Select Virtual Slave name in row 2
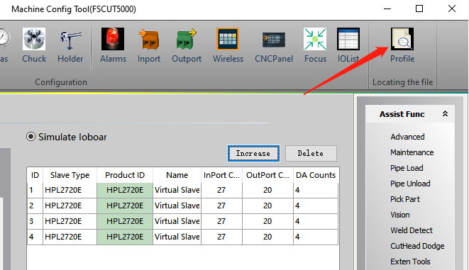Image resolution: width=469 pixels, height=270 pixels. pyautogui.click(x=177, y=206)
